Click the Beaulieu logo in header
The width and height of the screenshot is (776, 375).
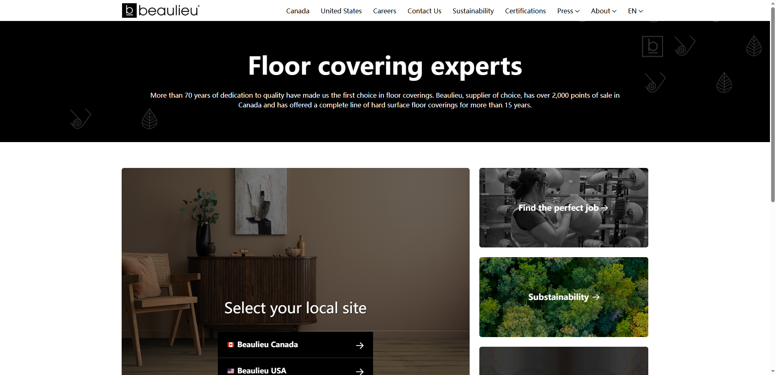[161, 10]
